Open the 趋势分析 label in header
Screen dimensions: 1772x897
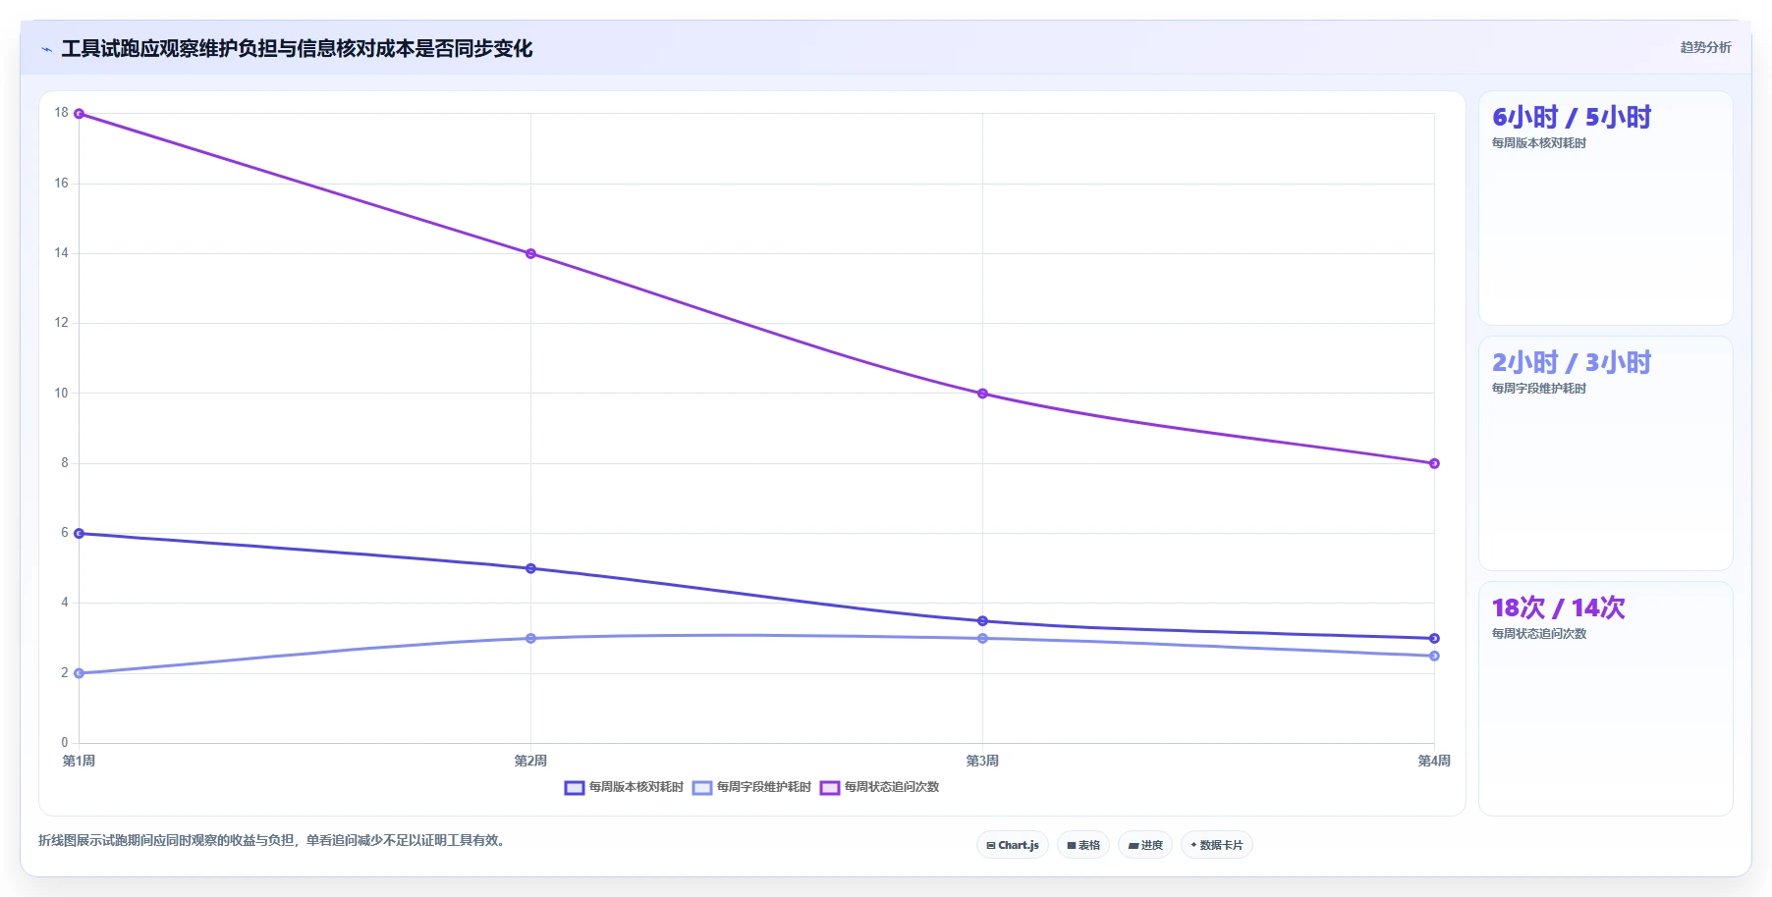pos(1705,47)
